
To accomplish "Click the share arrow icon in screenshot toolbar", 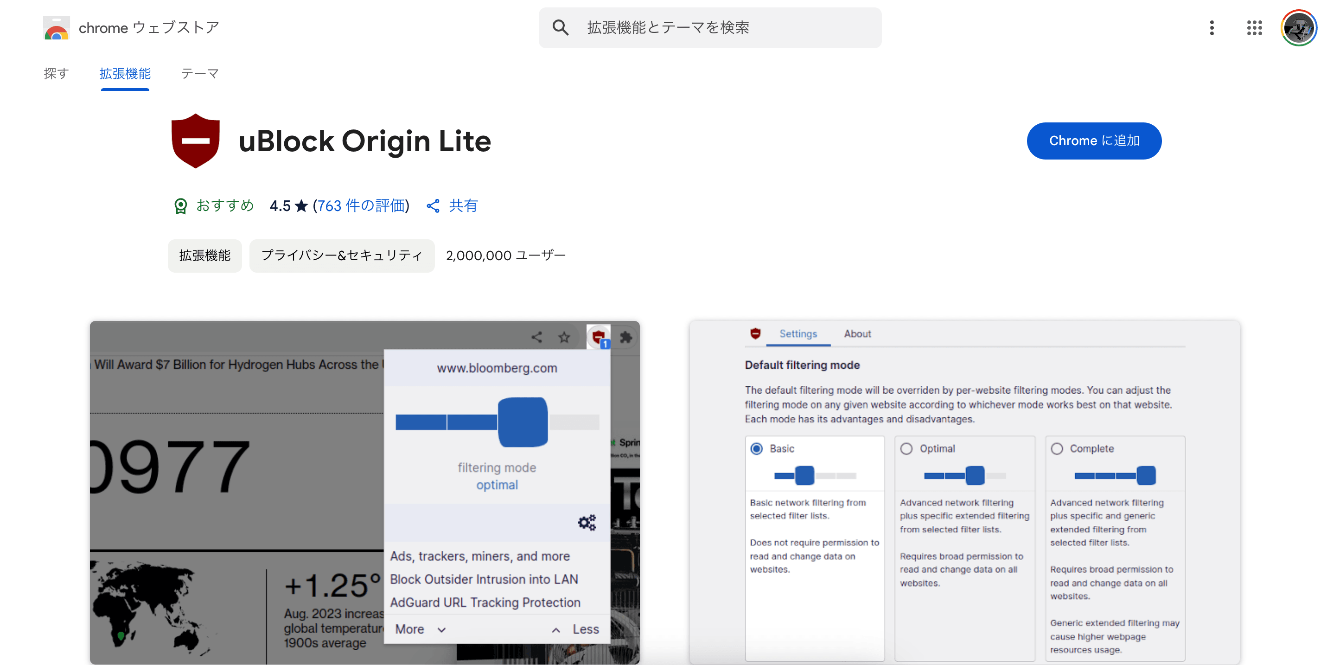I will click(537, 338).
